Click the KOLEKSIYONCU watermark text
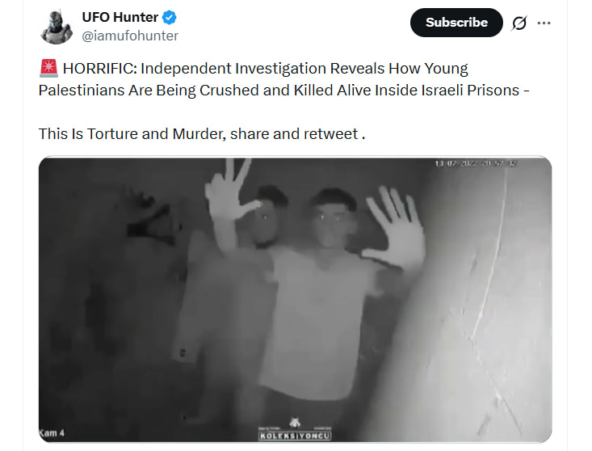Image resolution: width=592 pixels, height=451 pixels. coord(295,436)
